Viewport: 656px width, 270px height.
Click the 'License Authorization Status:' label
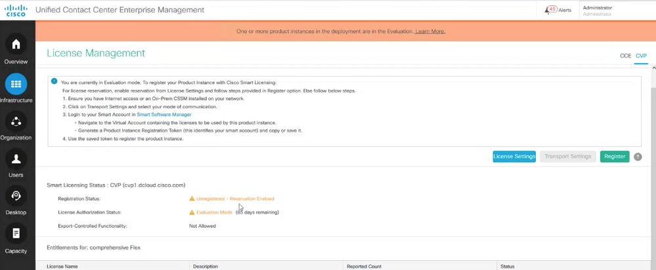89,212
